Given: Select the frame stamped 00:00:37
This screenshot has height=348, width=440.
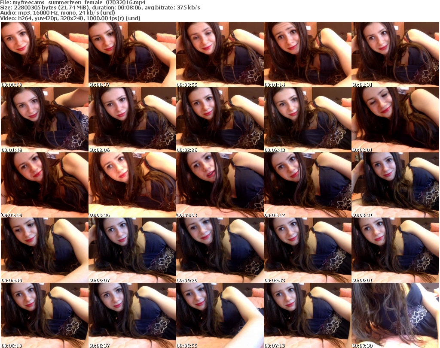Looking at the screenshot, I should 132,54.
